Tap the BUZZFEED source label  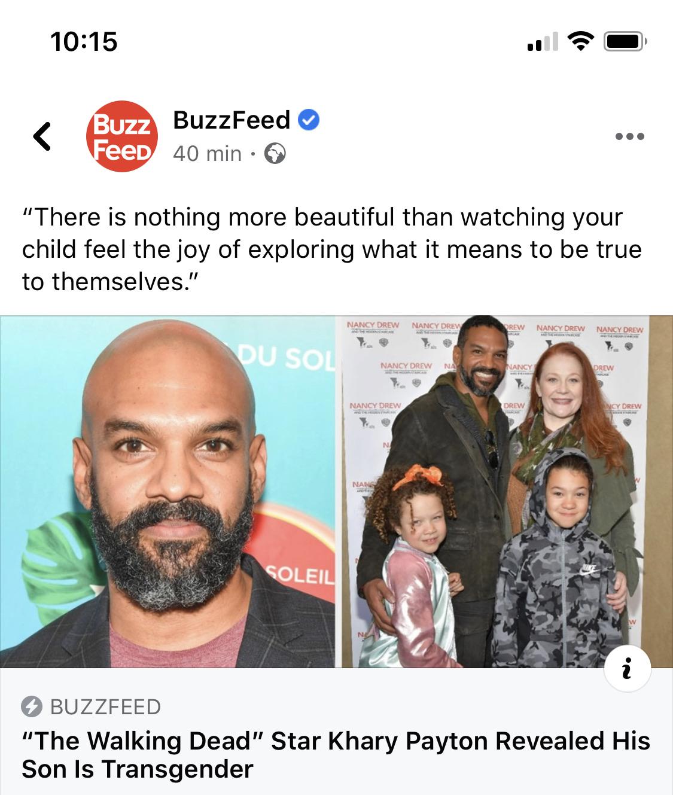(105, 707)
